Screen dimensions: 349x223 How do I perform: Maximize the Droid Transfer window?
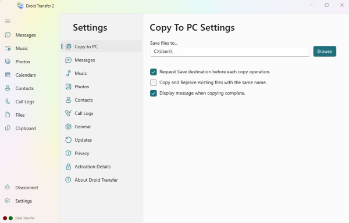coord(326,5)
